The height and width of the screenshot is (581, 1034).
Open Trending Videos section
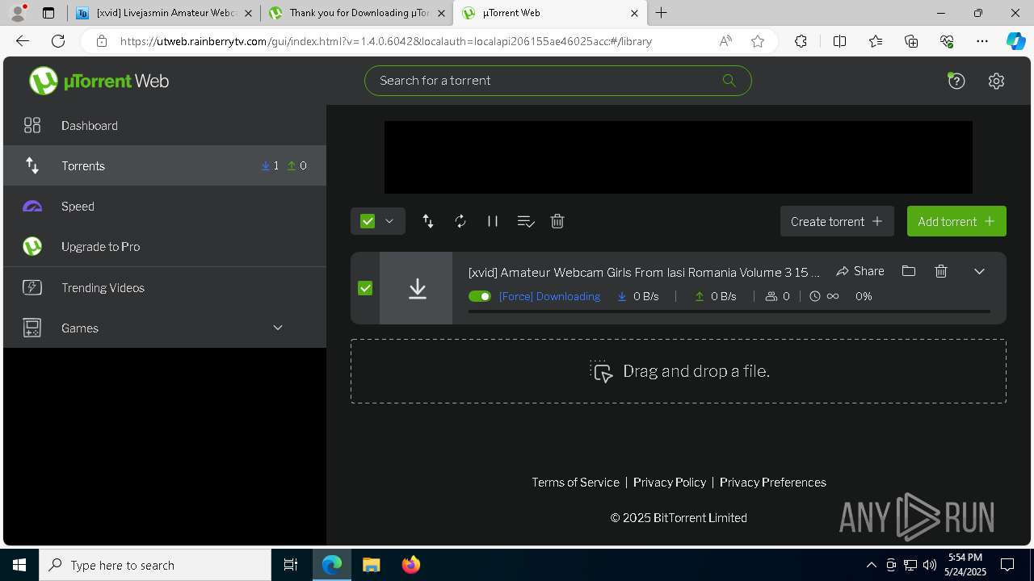click(x=165, y=287)
